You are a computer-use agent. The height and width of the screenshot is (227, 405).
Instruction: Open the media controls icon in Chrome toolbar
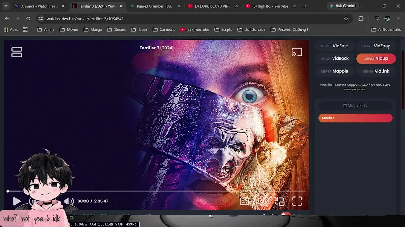pos(377,19)
